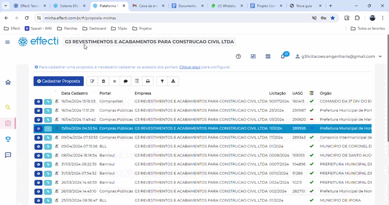The height and width of the screenshot is (205, 389).
Task: Open the Spaceli - WIKI bookmark
Action: pos(38,28)
